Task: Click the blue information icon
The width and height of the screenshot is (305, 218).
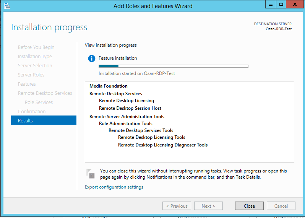Action: coord(91,59)
